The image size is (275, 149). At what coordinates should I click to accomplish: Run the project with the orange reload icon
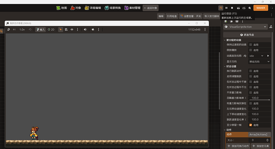click(x=221, y=8)
